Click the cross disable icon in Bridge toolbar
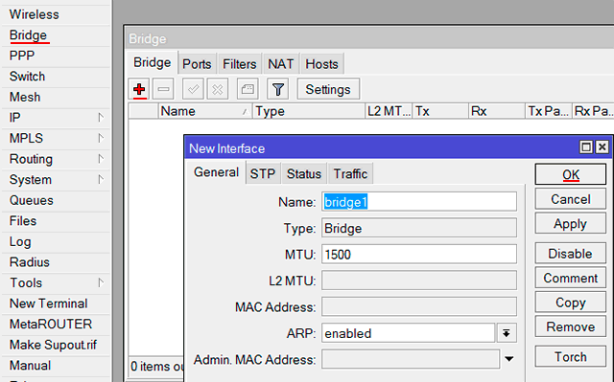This screenshot has height=382, width=614. [218, 89]
